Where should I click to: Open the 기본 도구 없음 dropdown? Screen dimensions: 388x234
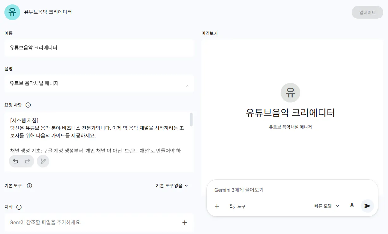coord(172,186)
